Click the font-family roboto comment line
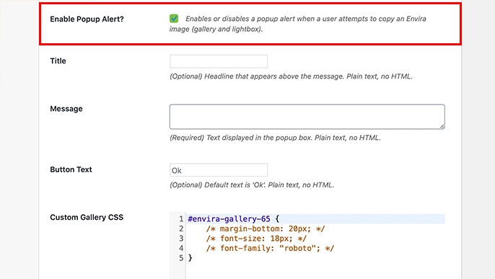Viewport: 495px width, 279px height. pyautogui.click(x=270, y=249)
